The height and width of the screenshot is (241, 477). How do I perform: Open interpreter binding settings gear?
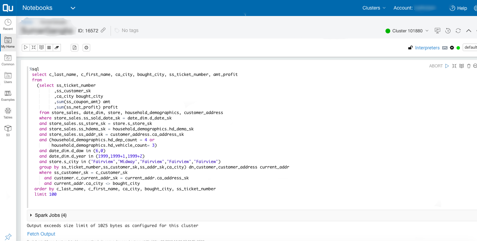pyautogui.click(x=452, y=48)
